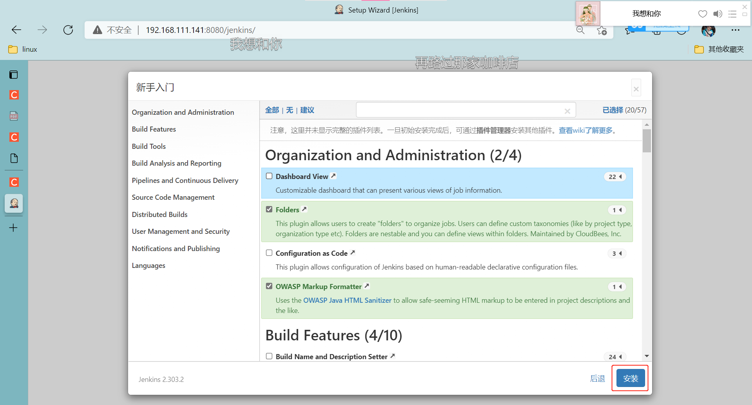Screen dimensions: 752x405
Task: Open the linux bookmarks folder
Action: pyautogui.click(x=23, y=49)
